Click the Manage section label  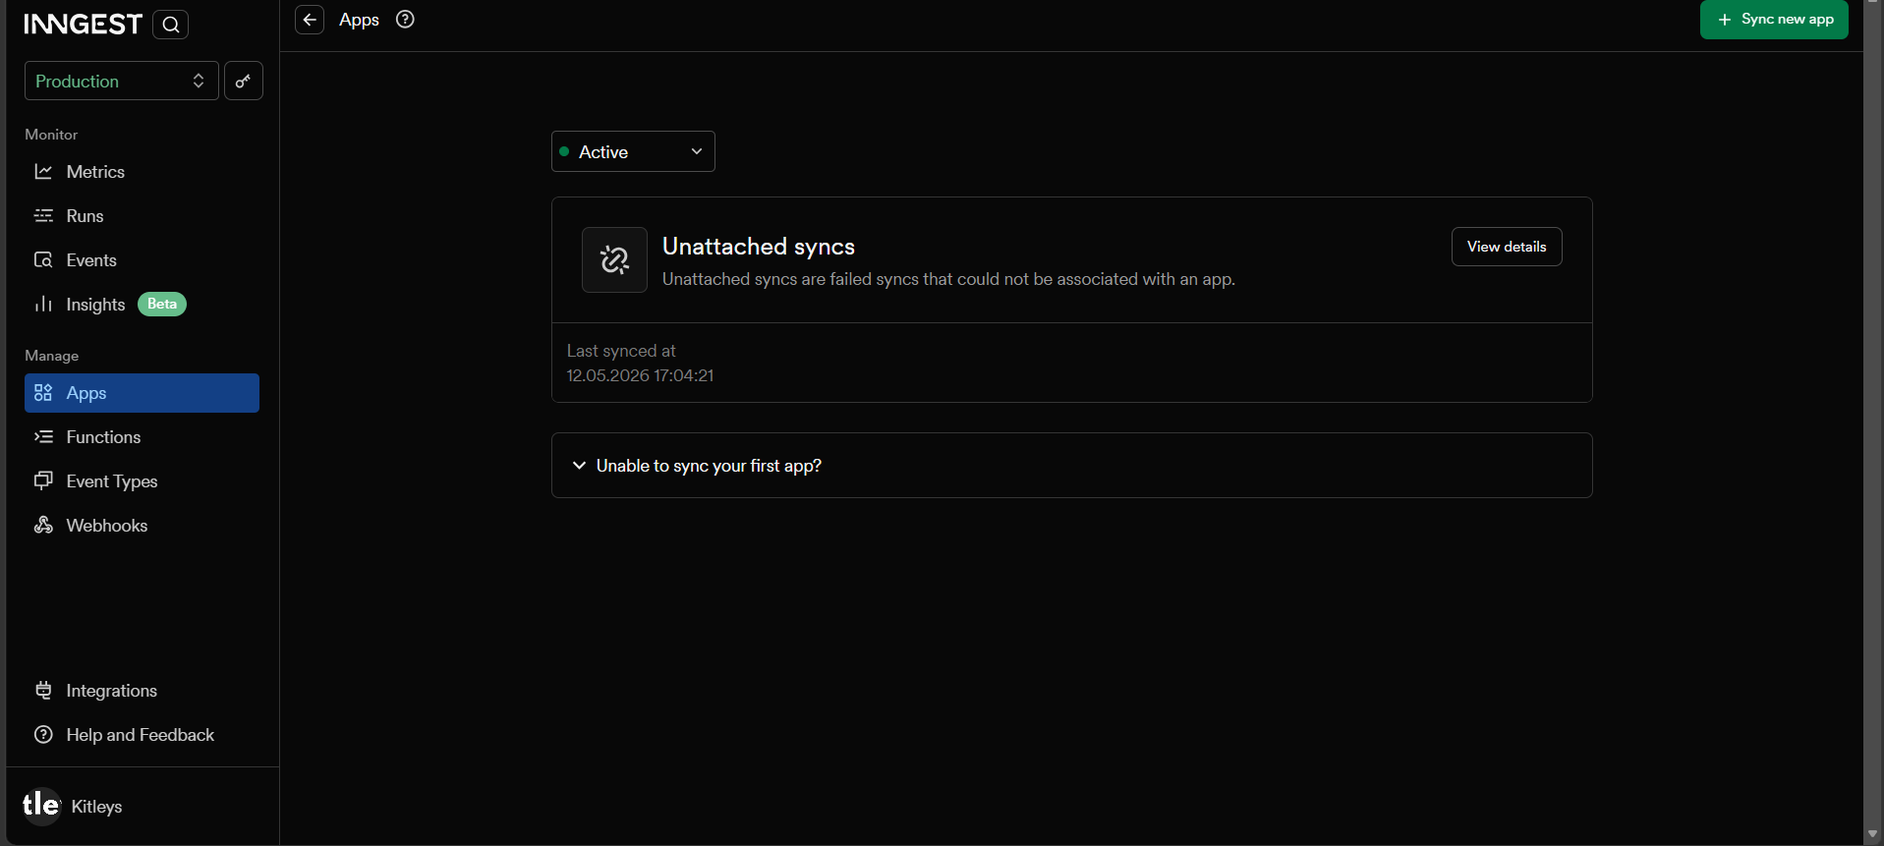51,356
